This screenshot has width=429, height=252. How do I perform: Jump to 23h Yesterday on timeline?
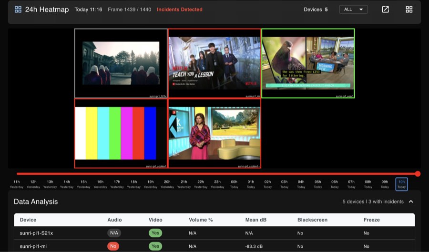(x=217, y=184)
